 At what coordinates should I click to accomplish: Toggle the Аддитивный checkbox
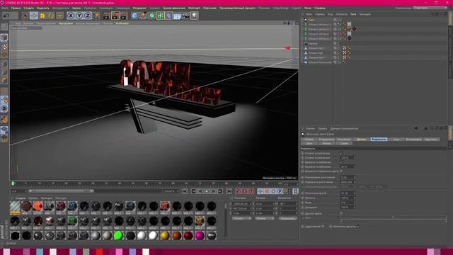323,227
